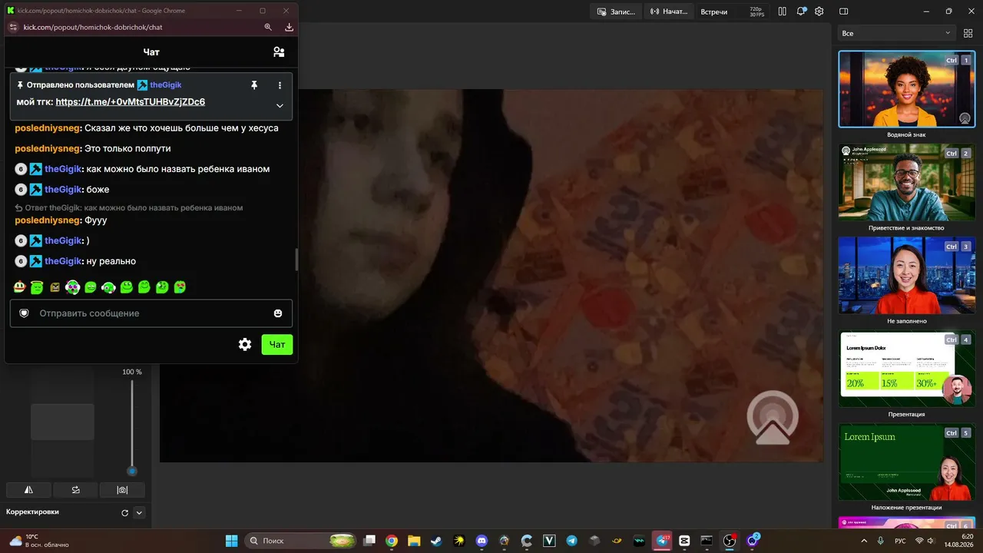Click the chat popout address bar URL
This screenshot has height=553, width=983.
coord(93,27)
